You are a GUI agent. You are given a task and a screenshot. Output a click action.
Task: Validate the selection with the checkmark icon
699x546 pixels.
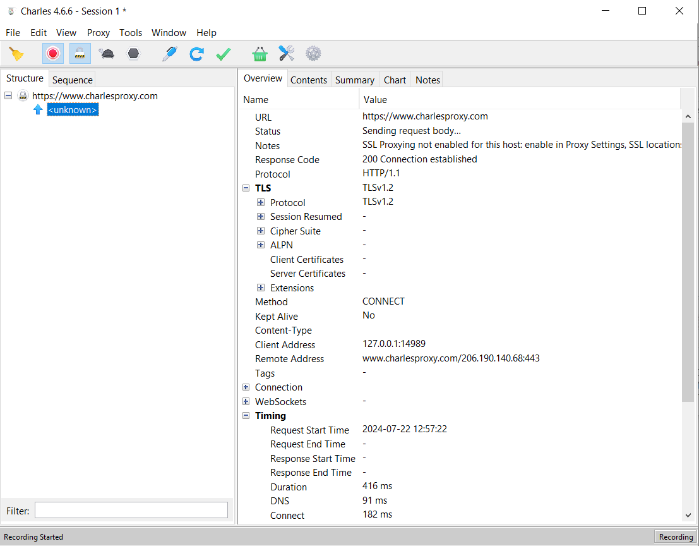click(x=223, y=53)
